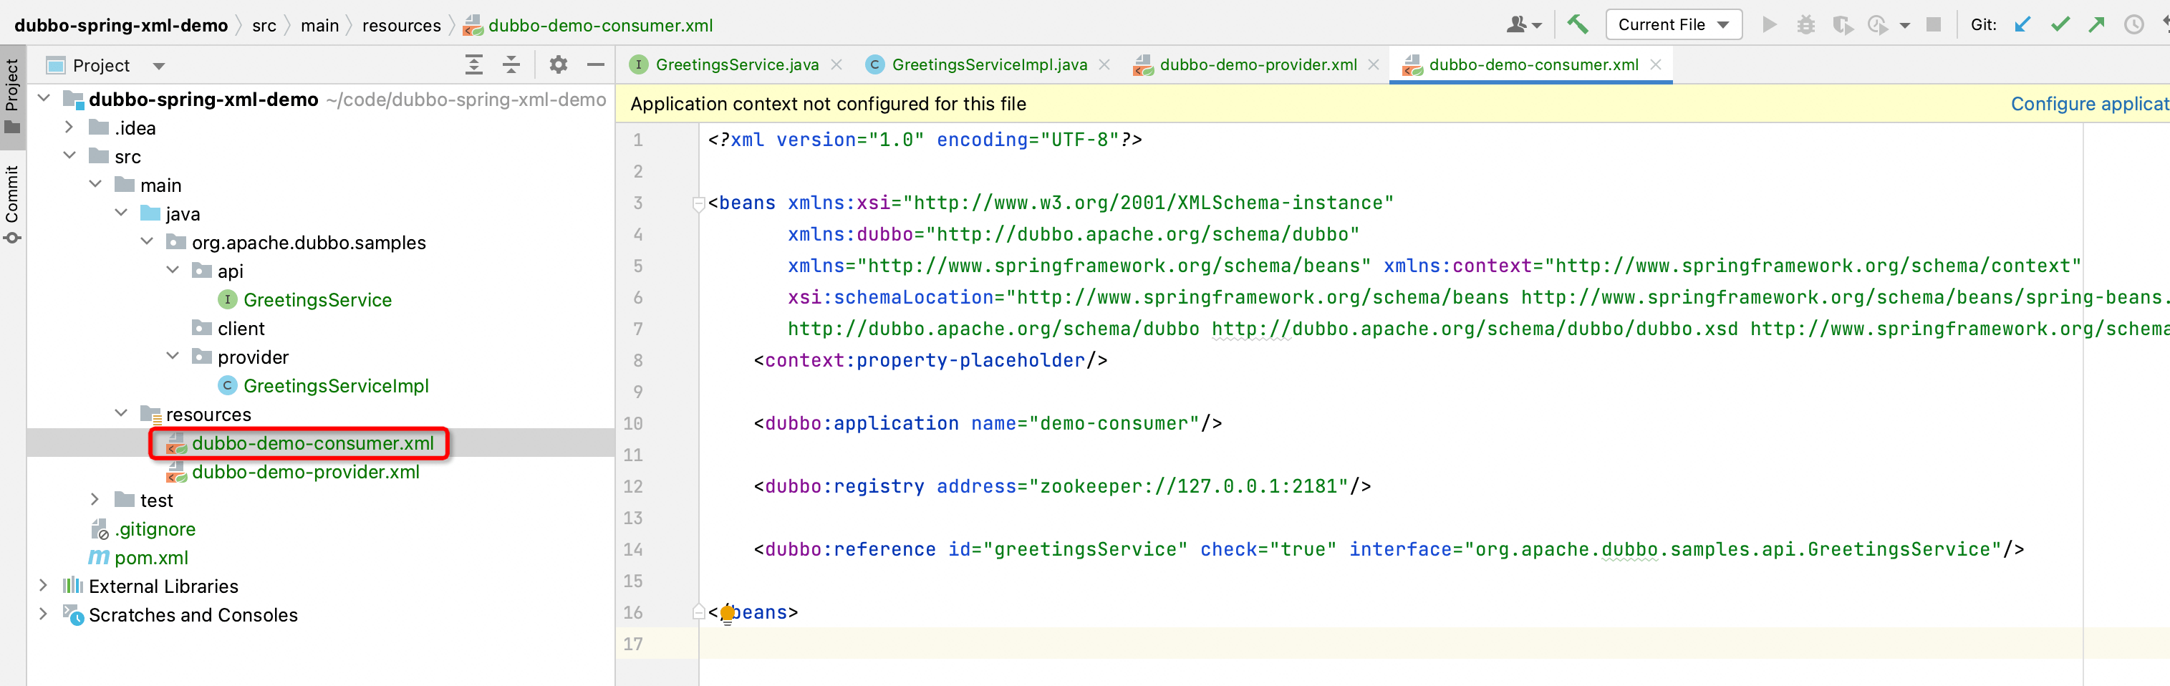Open the Commit tool window sidebar tab

click(13, 205)
